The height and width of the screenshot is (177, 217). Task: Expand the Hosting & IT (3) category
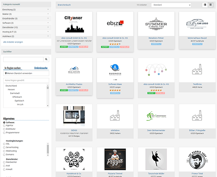(x=26, y=32)
